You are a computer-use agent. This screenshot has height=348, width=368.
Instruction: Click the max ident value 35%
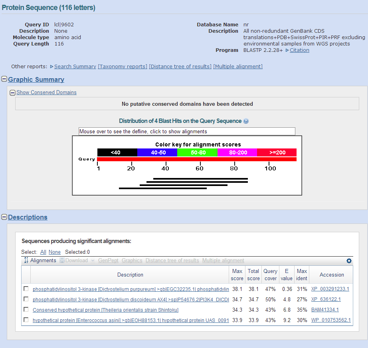[302, 310]
